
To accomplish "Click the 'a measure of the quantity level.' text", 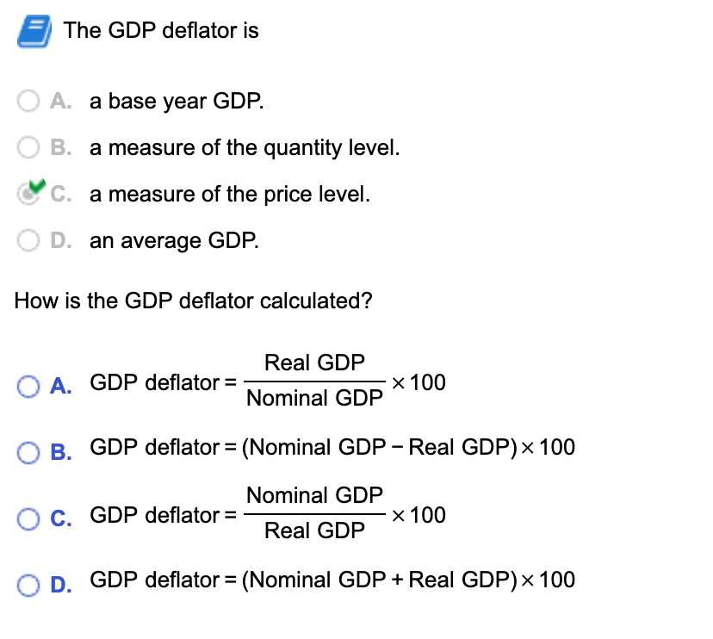I will click(245, 148).
